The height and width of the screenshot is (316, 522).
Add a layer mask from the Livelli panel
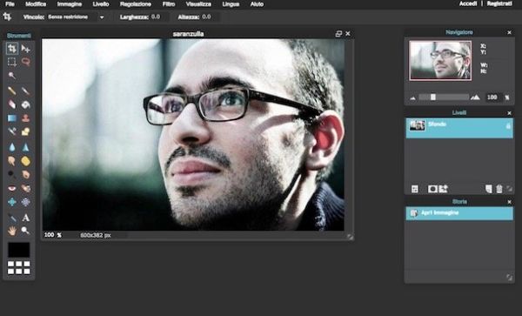(x=432, y=189)
